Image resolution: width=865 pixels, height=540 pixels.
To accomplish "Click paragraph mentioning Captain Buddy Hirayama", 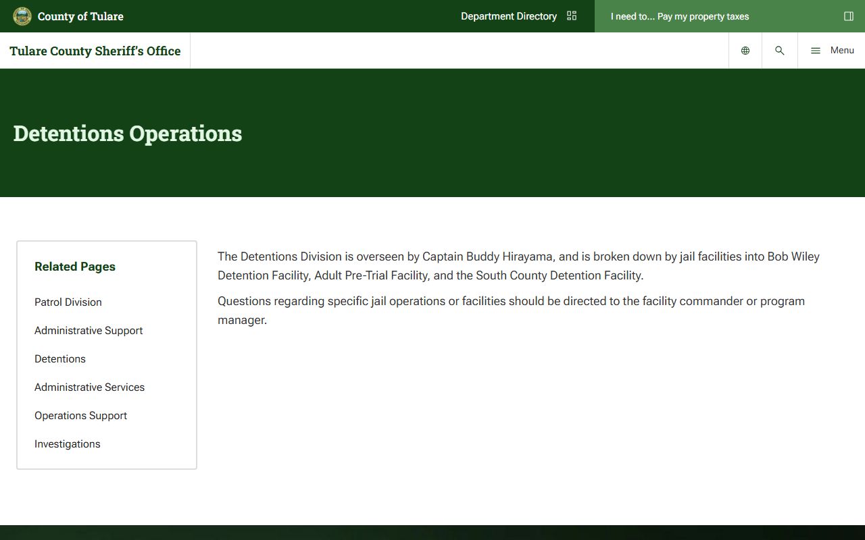I will click(x=519, y=266).
